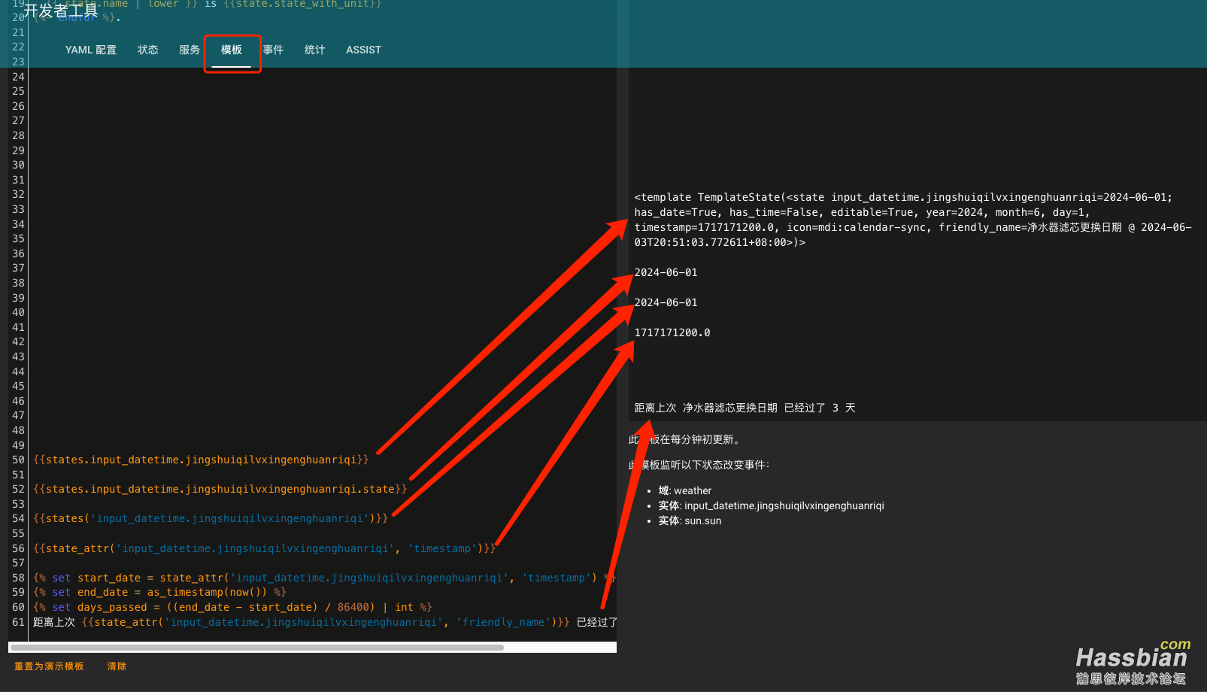Switch to the 状态 tab
Image resolution: width=1207 pixels, height=692 pixels.
point(148,50)
